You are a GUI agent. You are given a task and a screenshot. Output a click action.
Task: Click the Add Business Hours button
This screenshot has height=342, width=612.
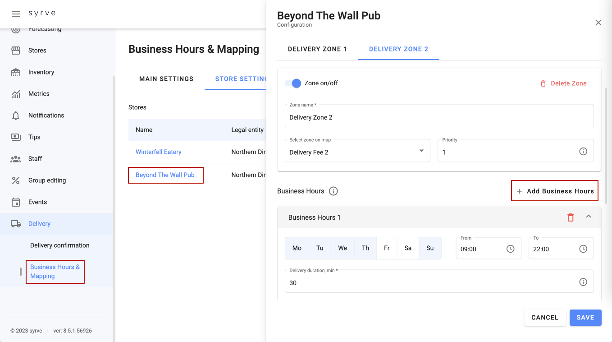point(555,191)
